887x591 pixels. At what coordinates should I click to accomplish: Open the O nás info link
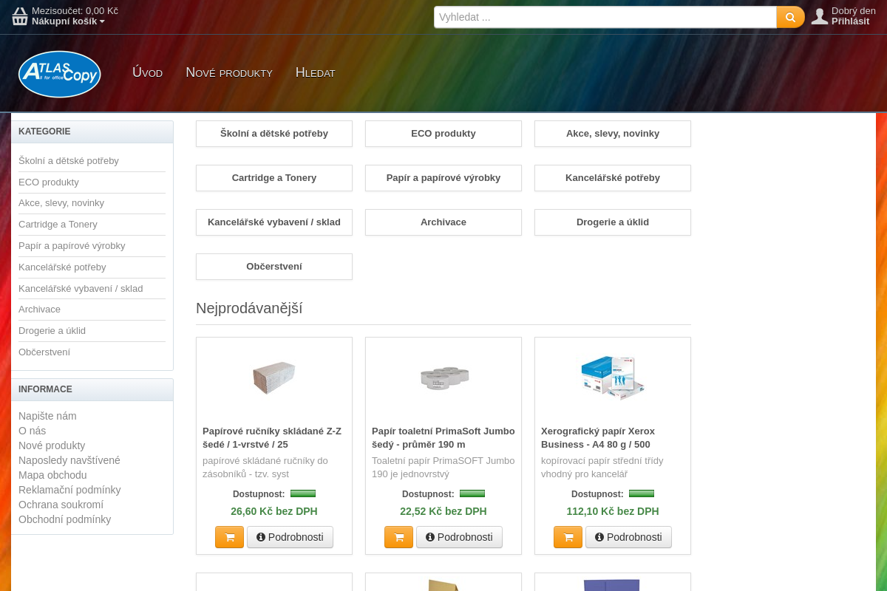click(32, 431)
